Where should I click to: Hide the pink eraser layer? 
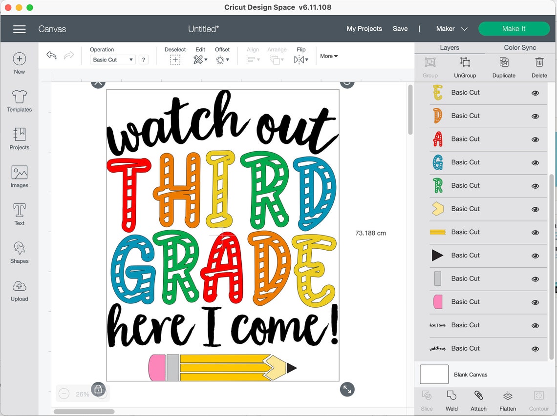tap(535, 302)
